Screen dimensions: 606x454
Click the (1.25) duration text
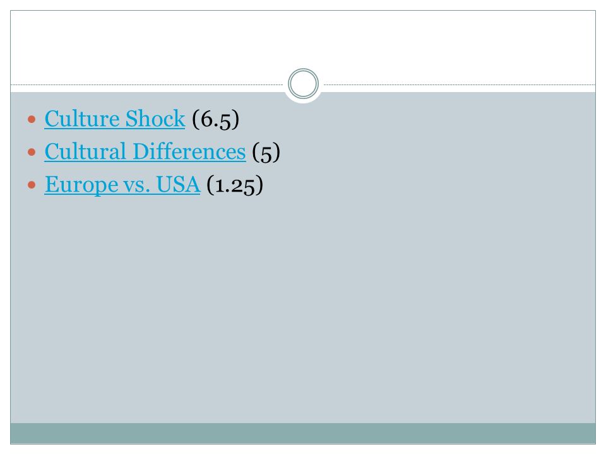(x=235, y=185)
